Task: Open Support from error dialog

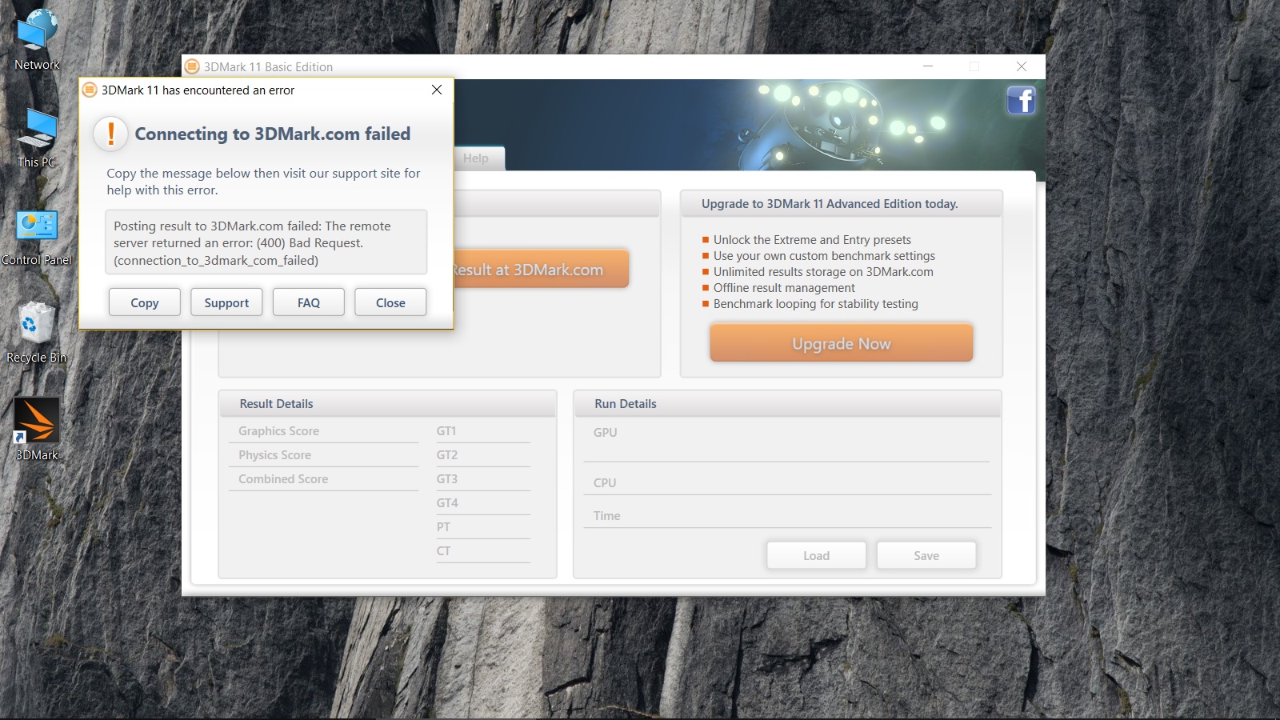Action: [226, 302]
